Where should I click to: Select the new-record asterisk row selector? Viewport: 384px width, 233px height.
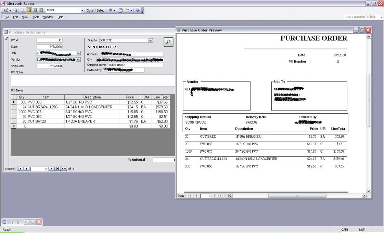click(x=14, y=126)
